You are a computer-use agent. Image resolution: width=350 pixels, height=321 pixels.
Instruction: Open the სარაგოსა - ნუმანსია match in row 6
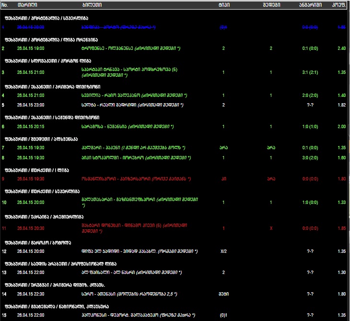click(x=128, y=127)
